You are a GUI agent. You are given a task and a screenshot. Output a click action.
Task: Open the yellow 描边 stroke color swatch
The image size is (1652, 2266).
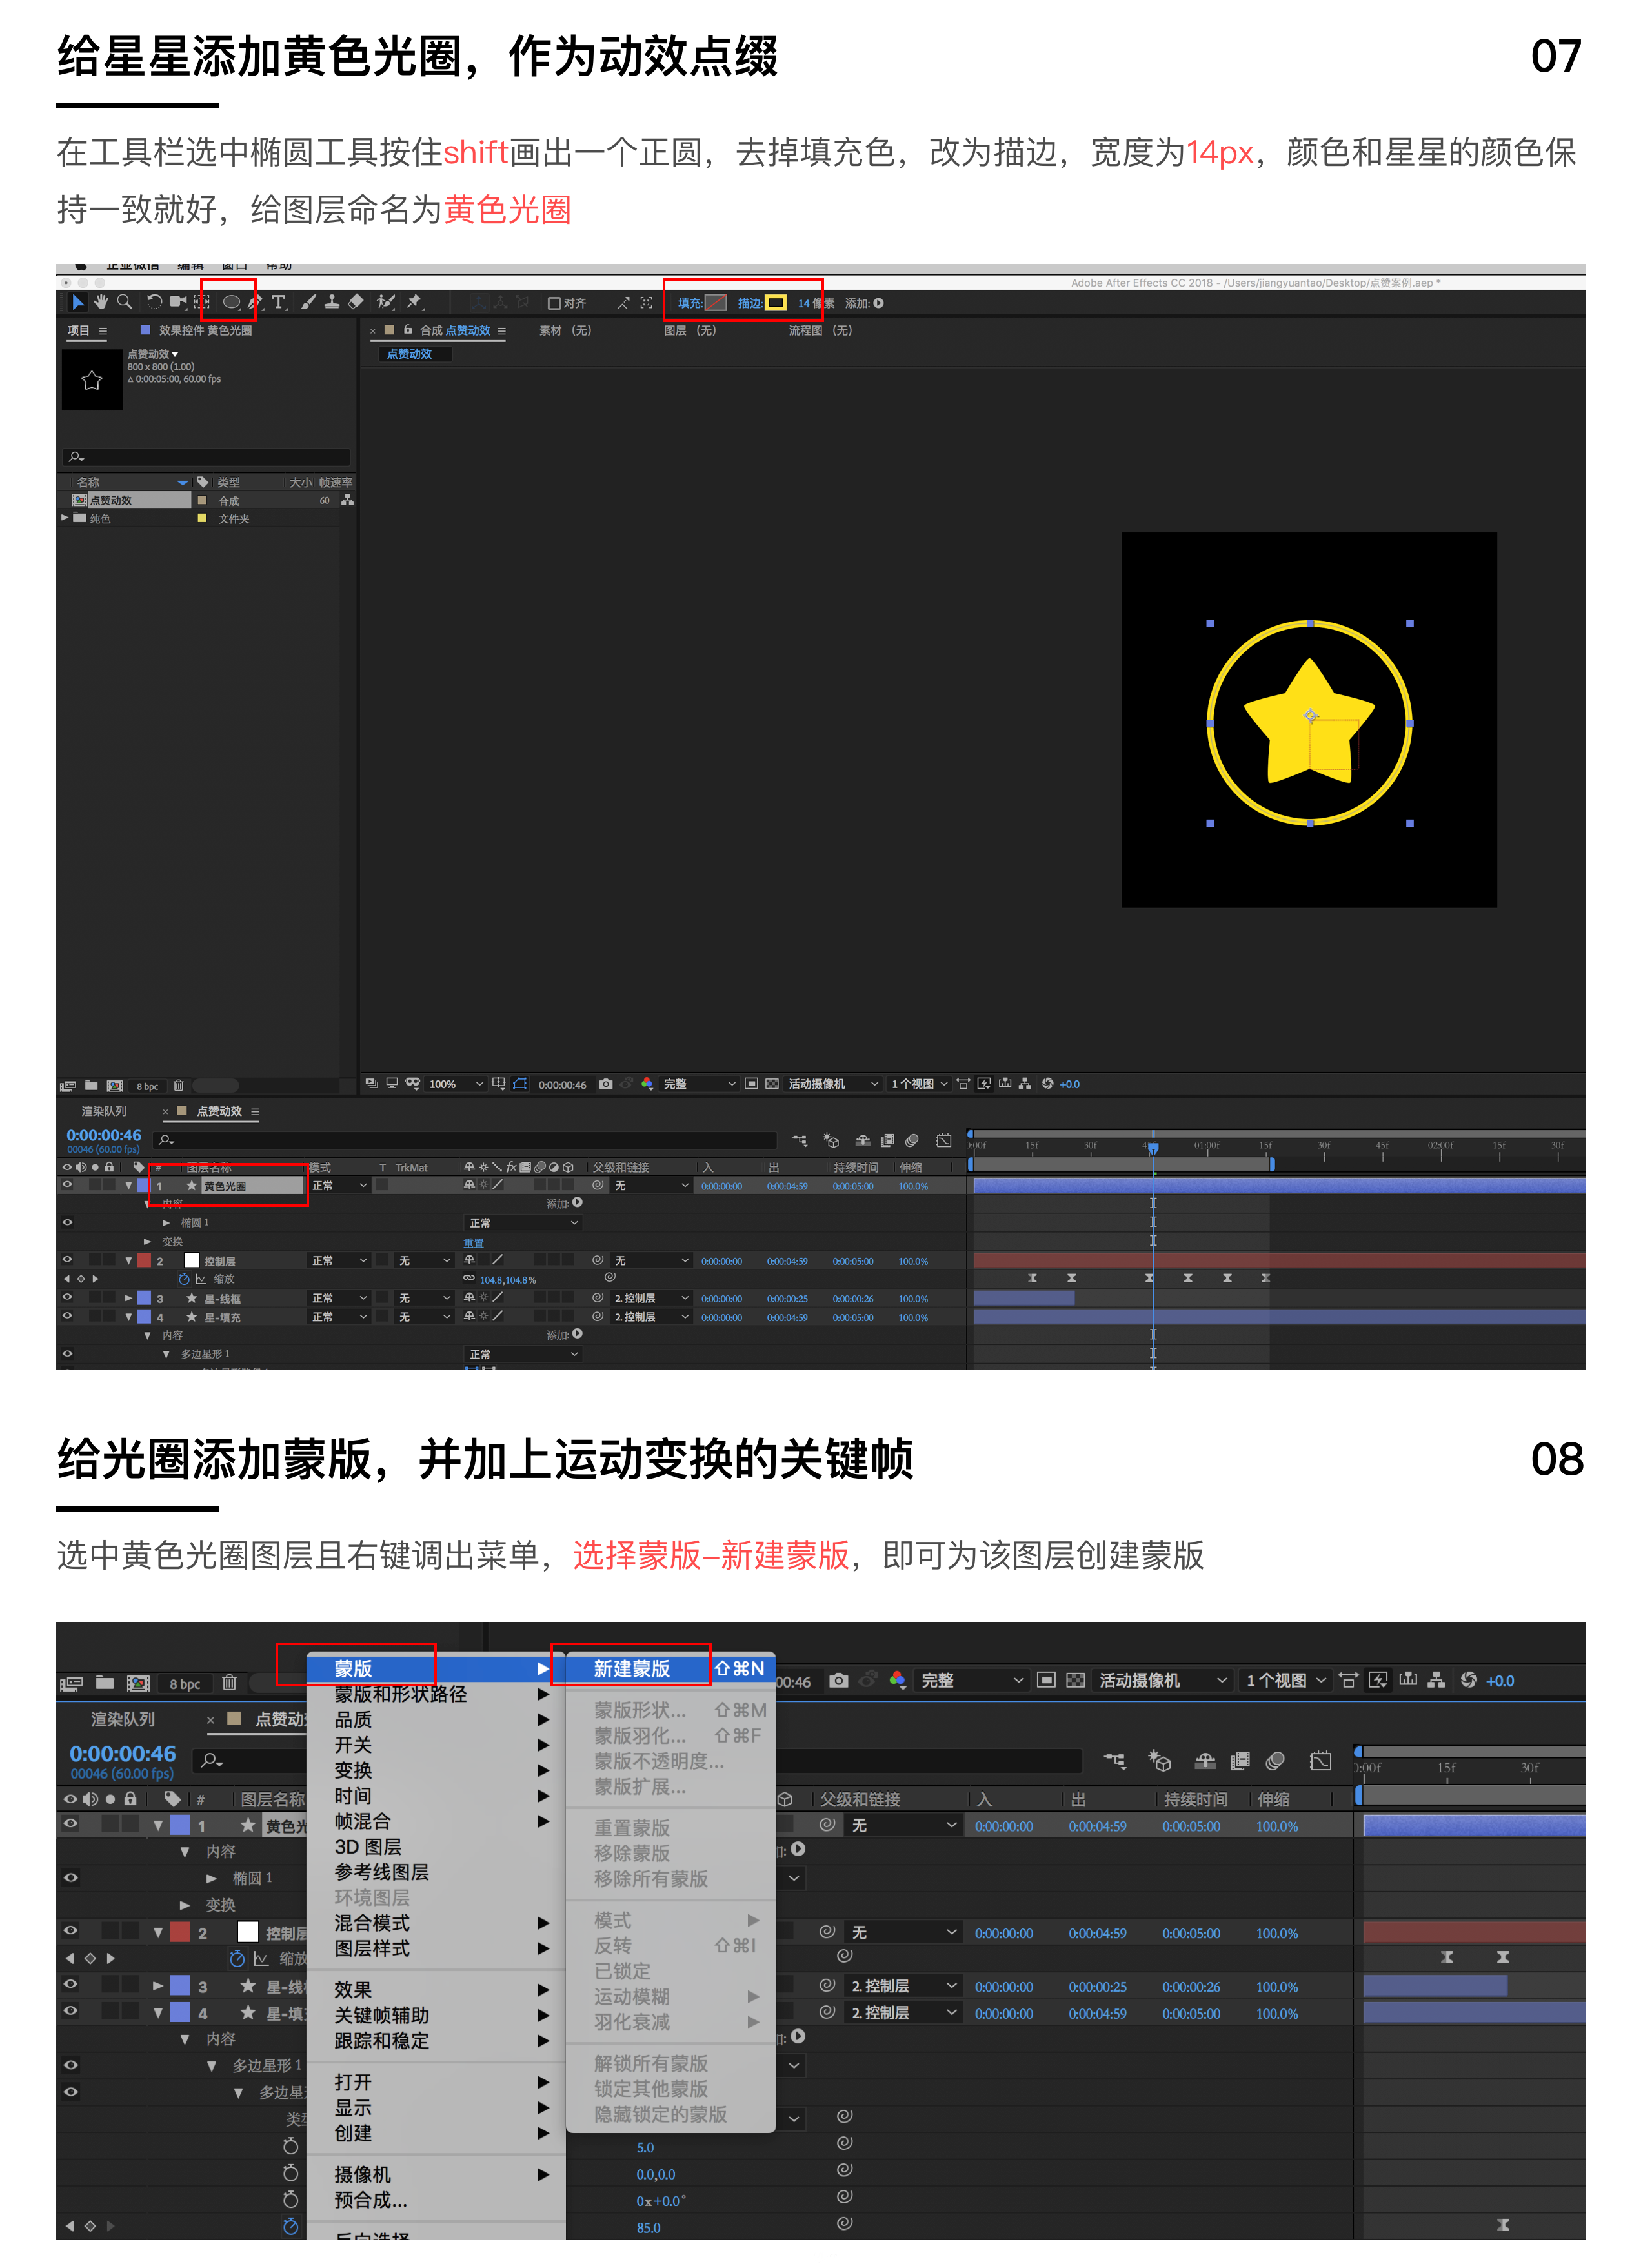pos(775,303)
